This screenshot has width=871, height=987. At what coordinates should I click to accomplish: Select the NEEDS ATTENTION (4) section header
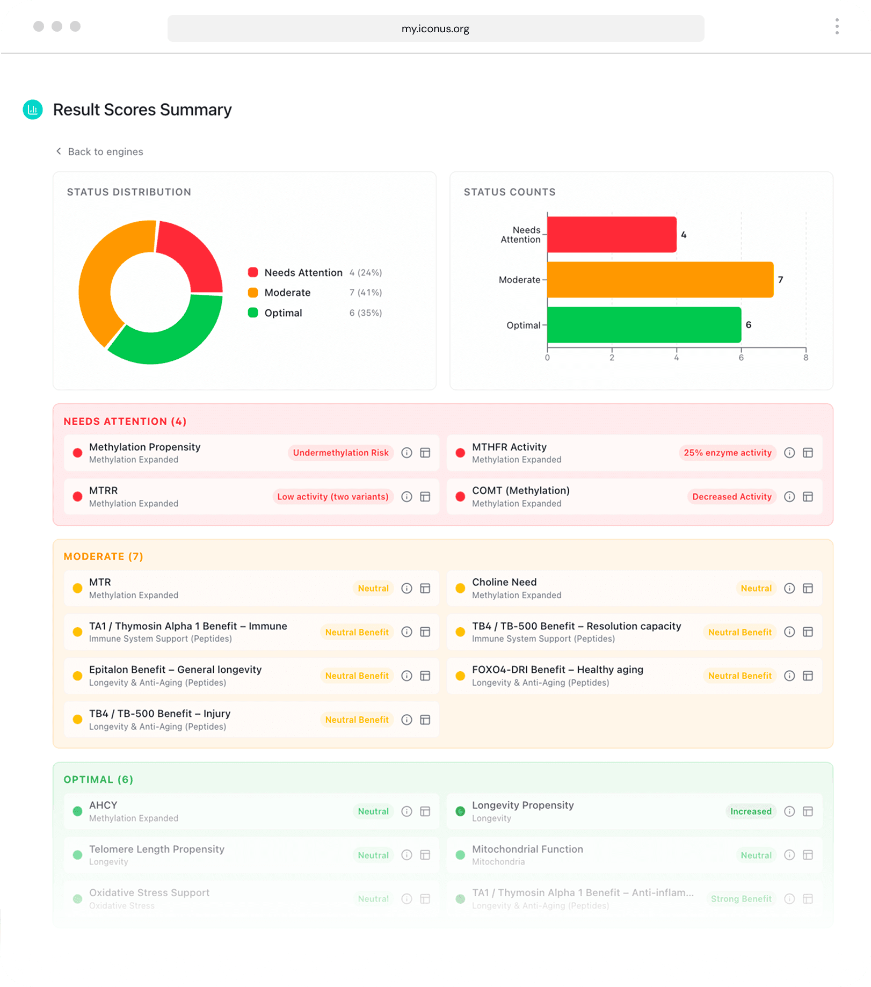pos(125,422)
